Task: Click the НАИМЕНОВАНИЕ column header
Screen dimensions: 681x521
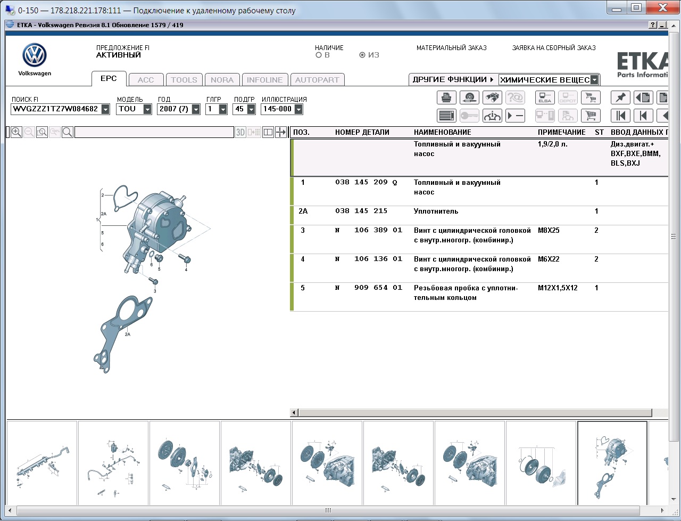Action: pyautogui.click(x=443, y=132)
